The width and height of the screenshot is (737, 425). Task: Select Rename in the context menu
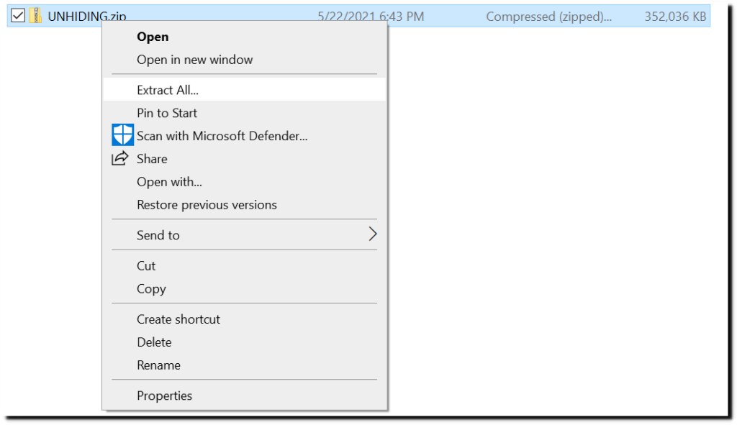click(x=245, y=365)
